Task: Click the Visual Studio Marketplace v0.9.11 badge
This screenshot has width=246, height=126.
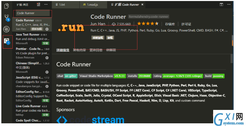Action: click(x=102, y=76)
